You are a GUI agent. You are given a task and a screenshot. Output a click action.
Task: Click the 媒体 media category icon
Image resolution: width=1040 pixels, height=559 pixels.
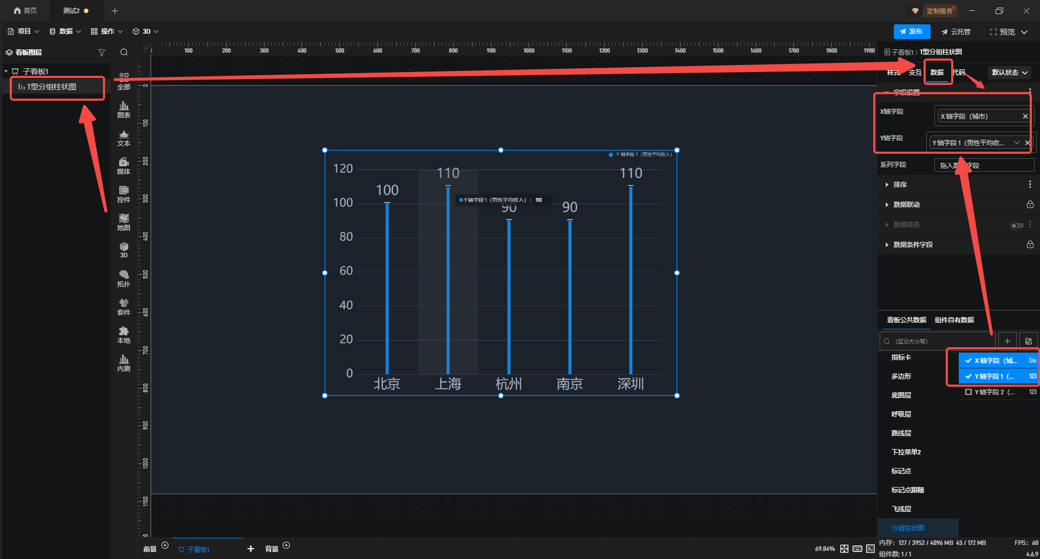(123, 166)
